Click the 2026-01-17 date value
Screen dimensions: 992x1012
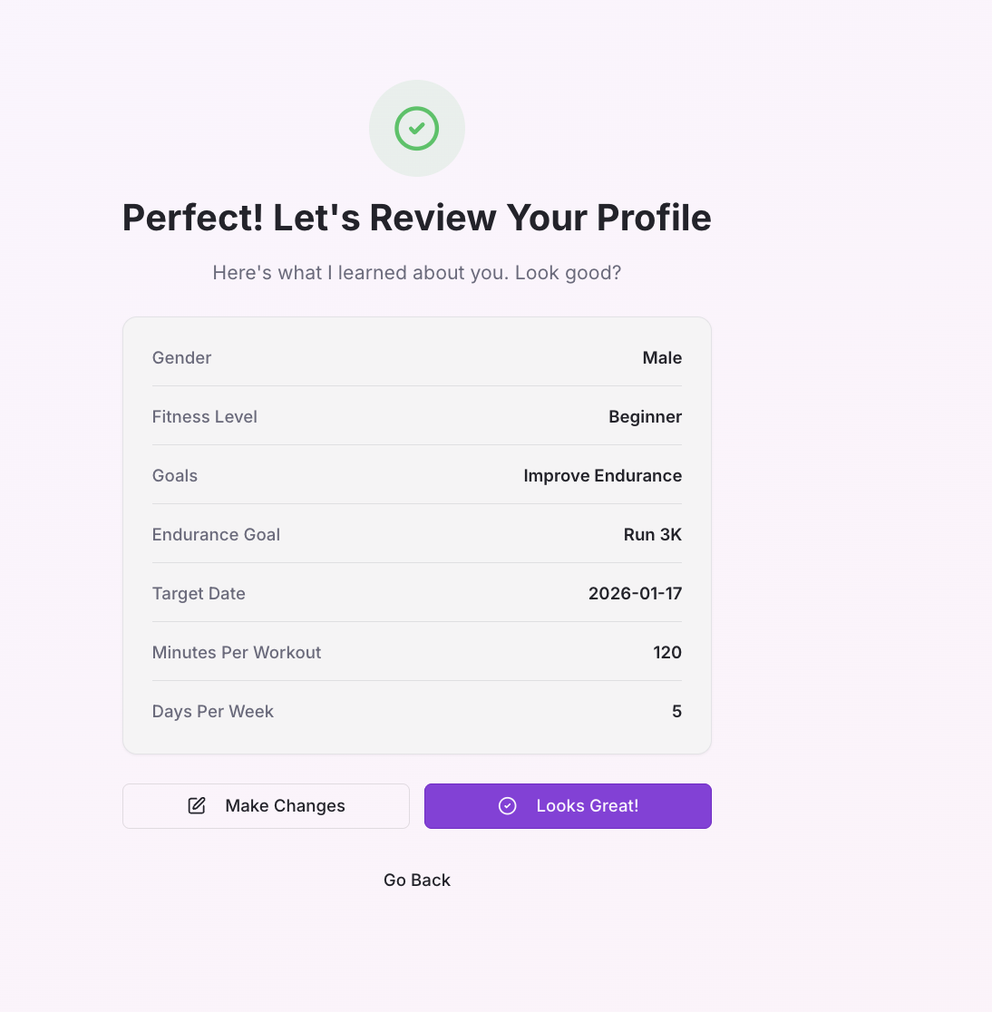(x=635, y=594)
